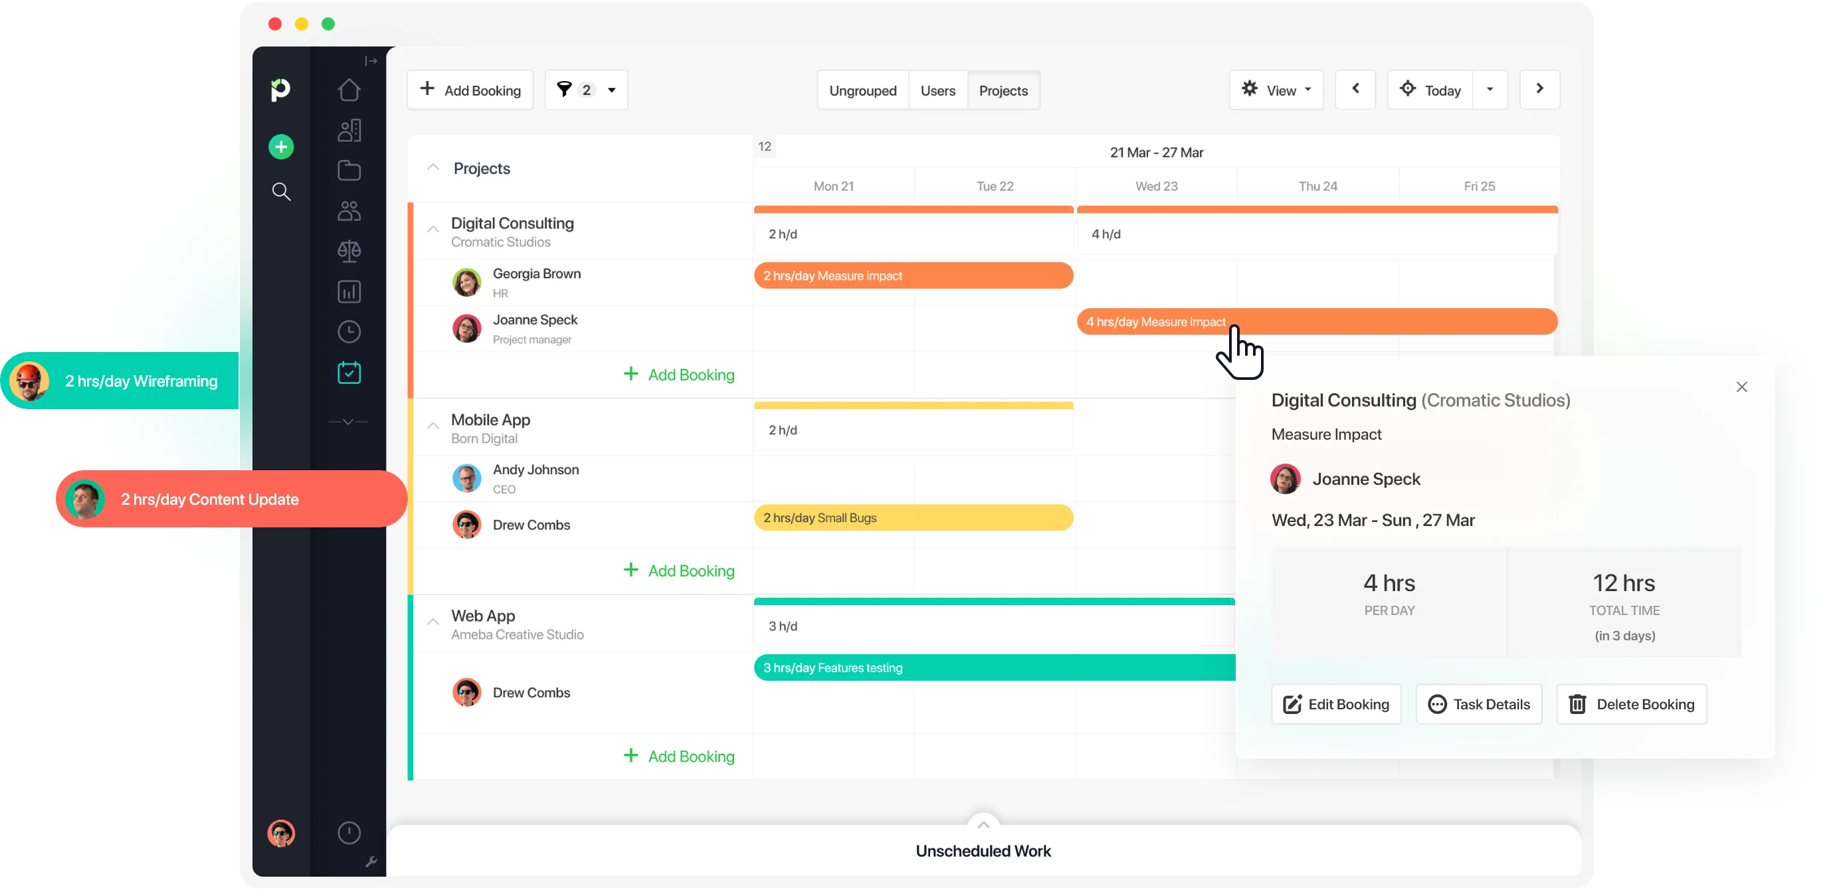The height and width of the screenshot is (890, 1835).
Task: Open the Home icon in sidebar
Action: click(x=349, y=90)
